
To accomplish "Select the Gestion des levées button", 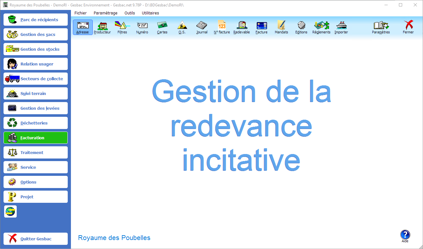I will click(36, 108).
